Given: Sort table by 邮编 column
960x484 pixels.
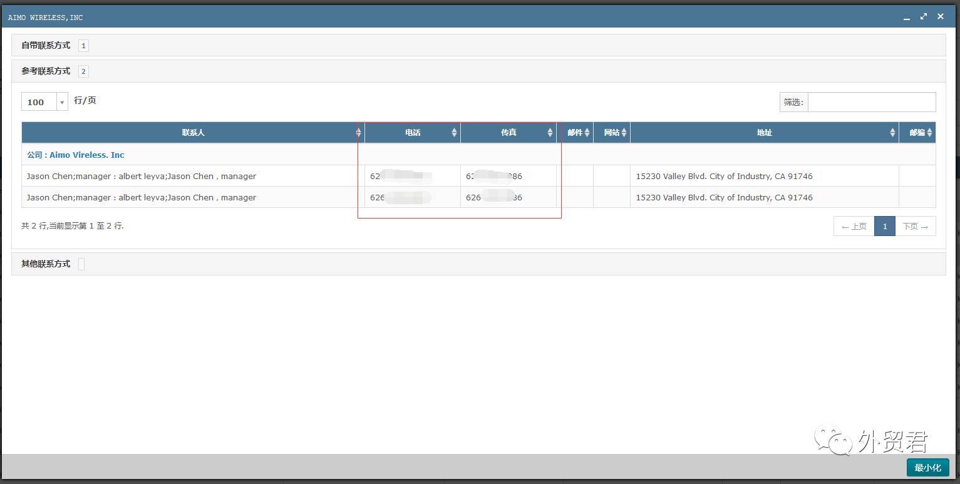Looking at the screenshot, I should 917,133.
